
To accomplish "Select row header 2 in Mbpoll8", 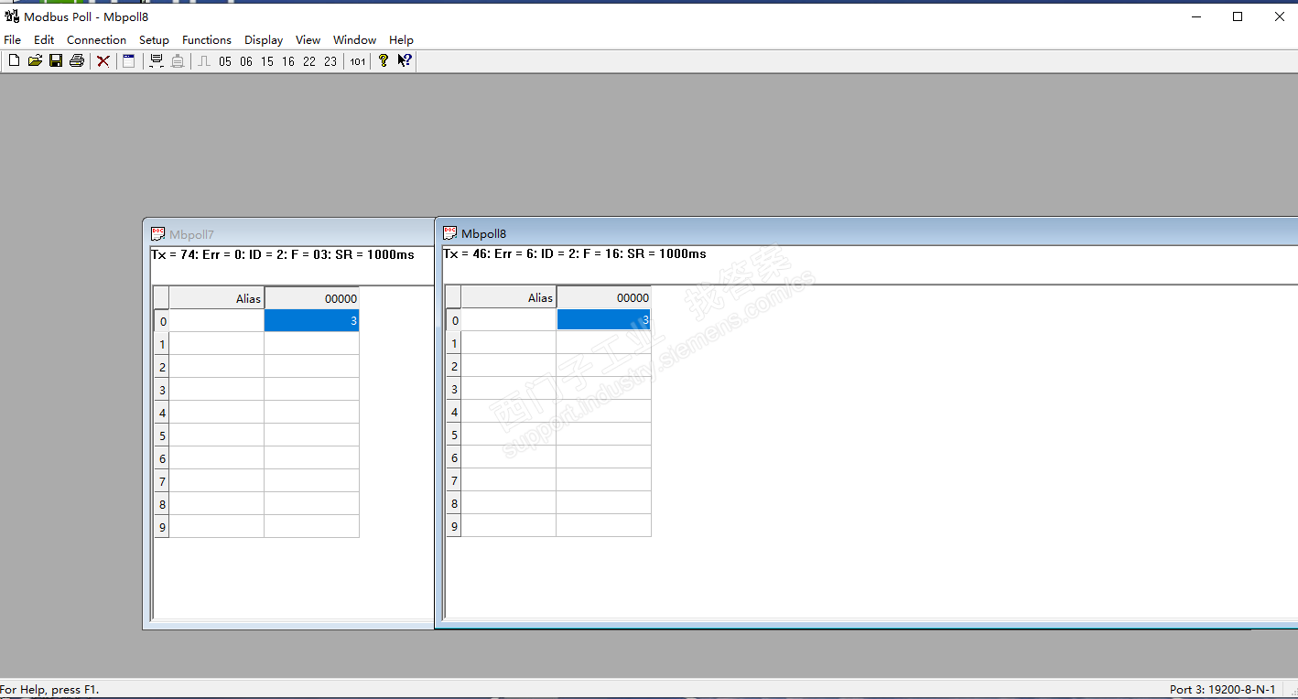I will coord(454,366).
